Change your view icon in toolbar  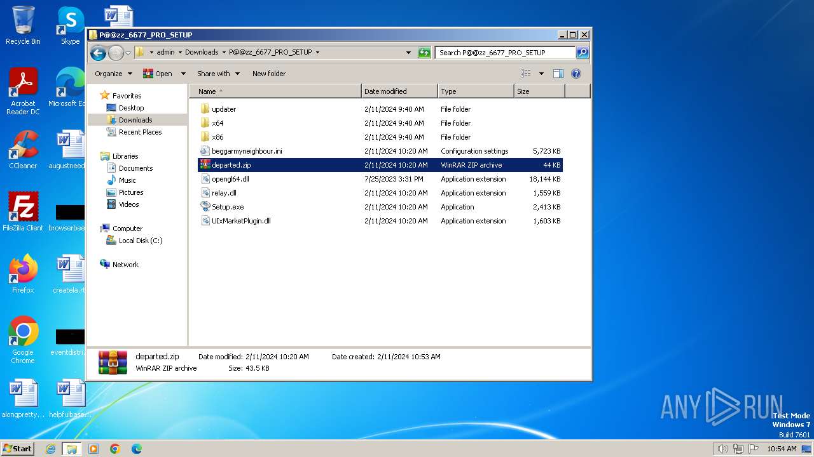(526, 74)
